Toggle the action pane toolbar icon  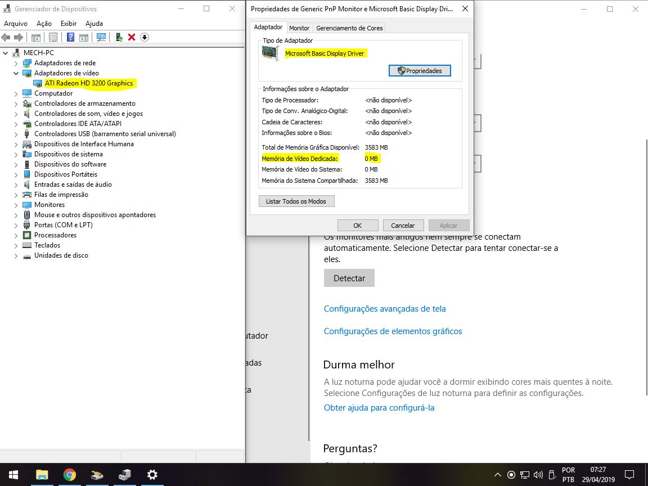(x=84, y=37)
